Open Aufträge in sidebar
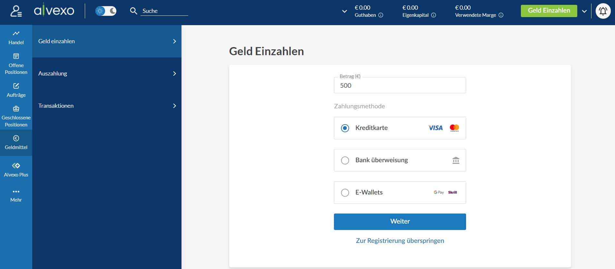The image size is (615, 269). pyautogui.click(x=16, y=90)
